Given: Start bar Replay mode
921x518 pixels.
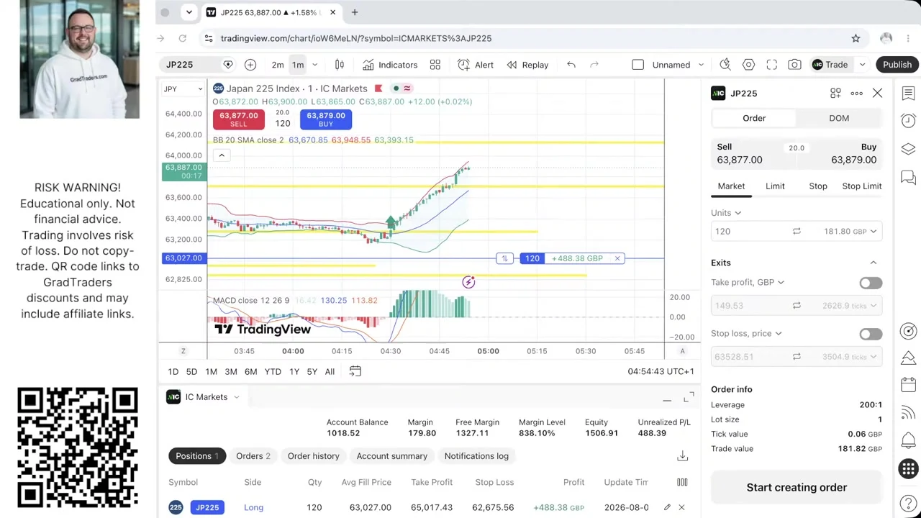Looking at the screenshot, I should 527,65.
